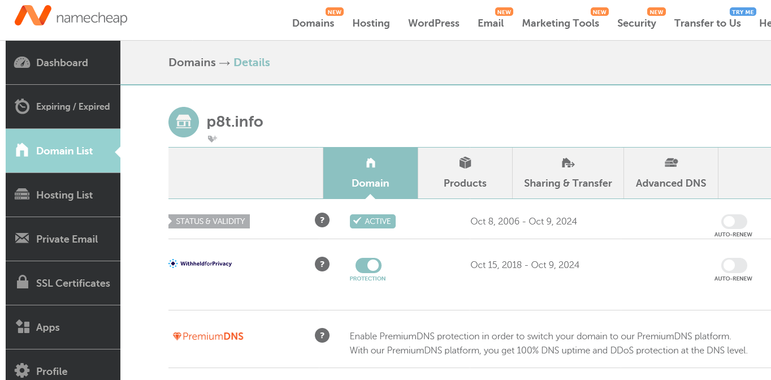Open the Marketing Tools top menu

coord(561,23)
